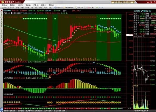Open the 工具 menu
Screen dimensions: 156x112
(36, 5)
